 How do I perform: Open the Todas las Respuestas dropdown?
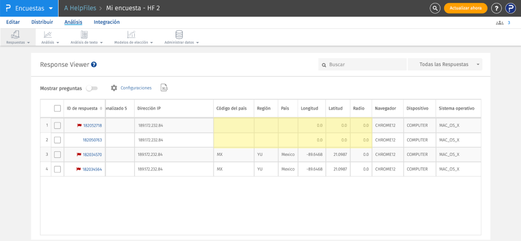[x=445, y=65]
